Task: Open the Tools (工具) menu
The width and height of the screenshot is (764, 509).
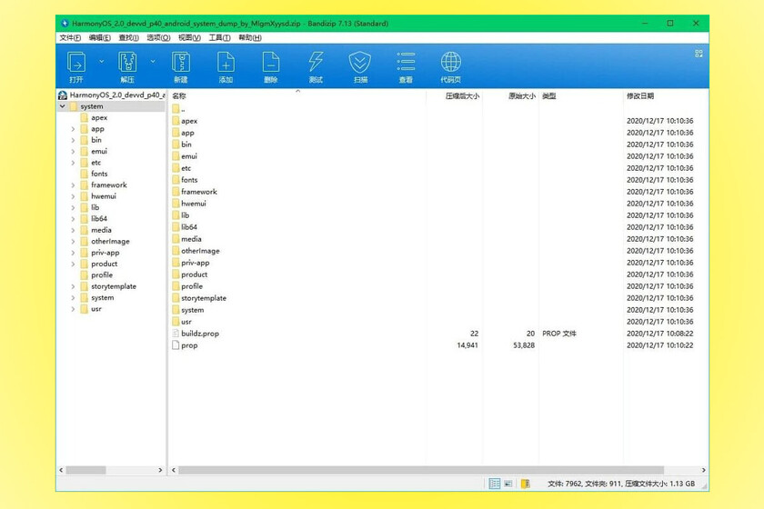Action: (x=219, y=37)
